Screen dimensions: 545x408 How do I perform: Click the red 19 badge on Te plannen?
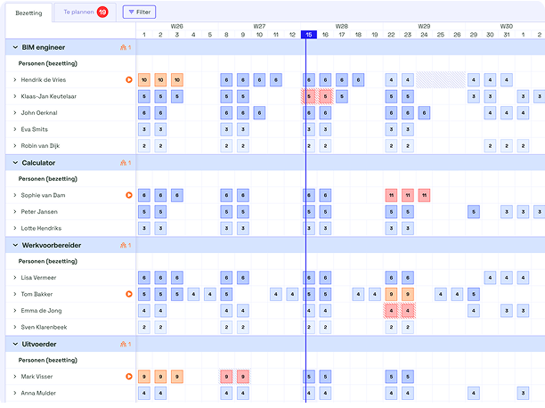pyautogui.click(x=102, y=12)
